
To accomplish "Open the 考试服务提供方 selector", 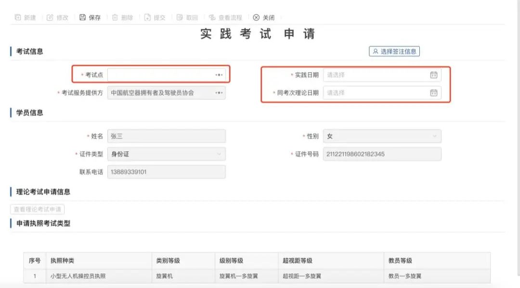I will coord(219,93).
